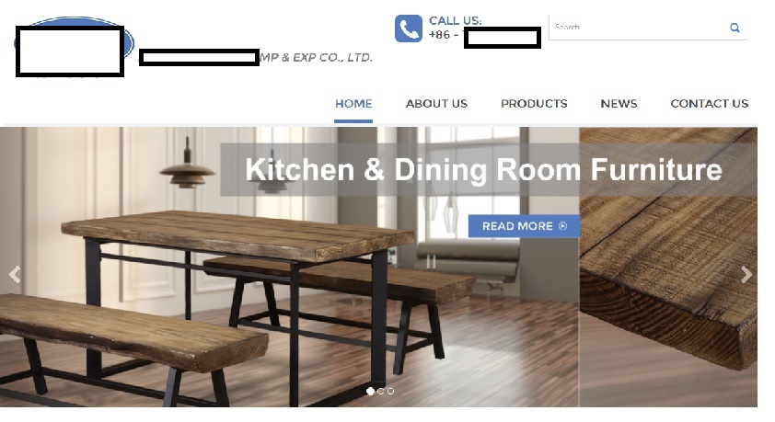Select the second carousel dot indicator
The image size is (775, 422).
(380, 391)
